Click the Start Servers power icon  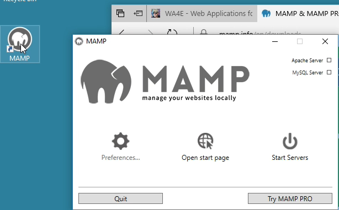pyautogui.click(x=290, y=141)
